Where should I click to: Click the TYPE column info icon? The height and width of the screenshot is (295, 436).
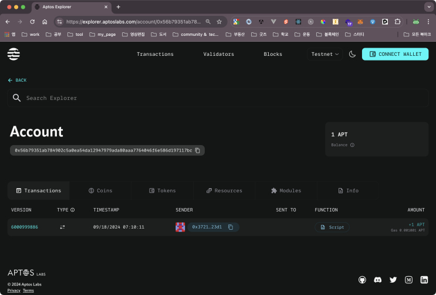tap(73, 210)
